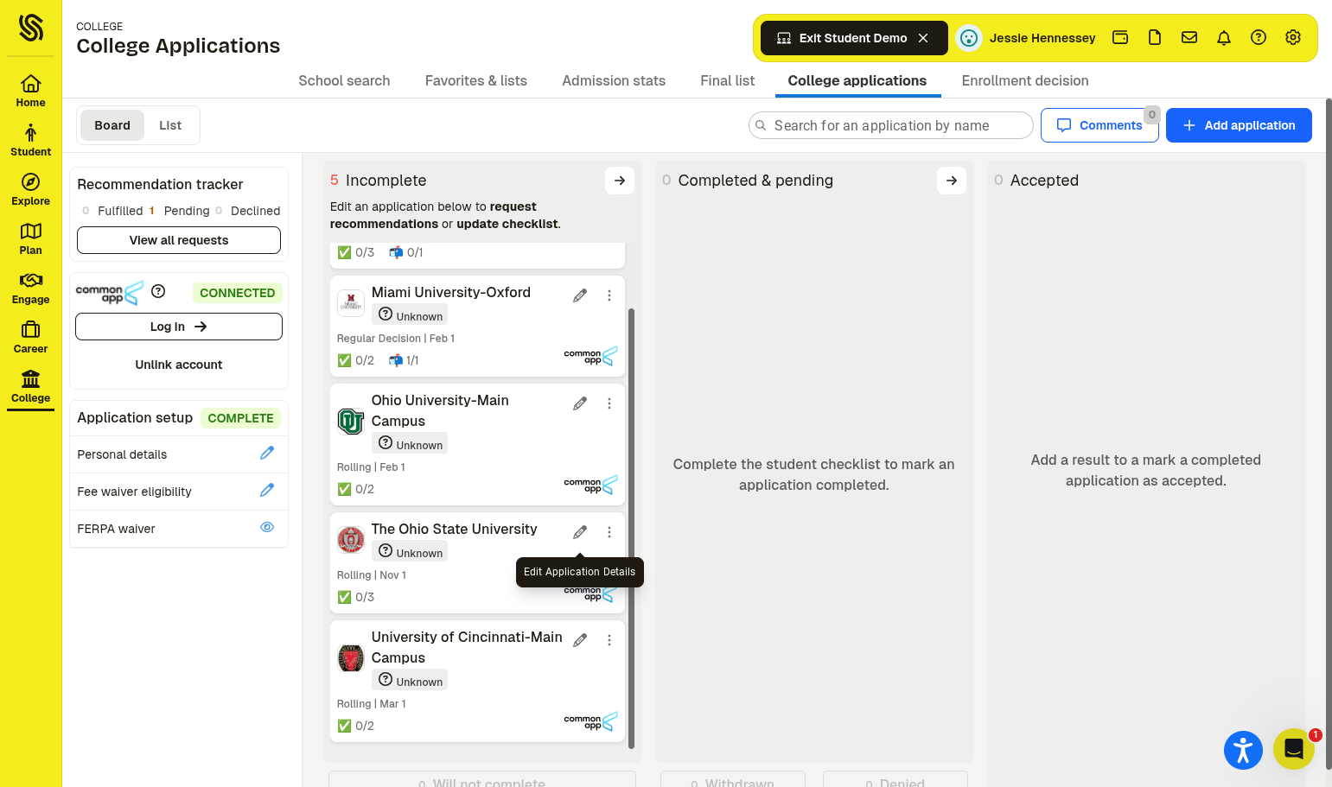1332x787 pixels.
Task: Open the help question-mark icon in the top bar
Action: tap(1259, 37)
